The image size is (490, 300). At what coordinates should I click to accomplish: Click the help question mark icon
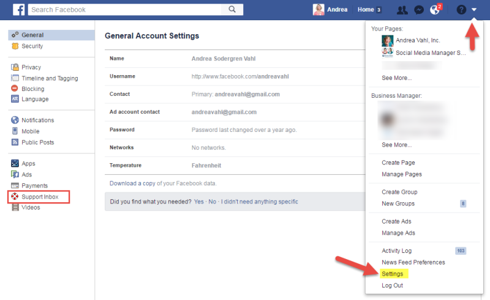461,10
